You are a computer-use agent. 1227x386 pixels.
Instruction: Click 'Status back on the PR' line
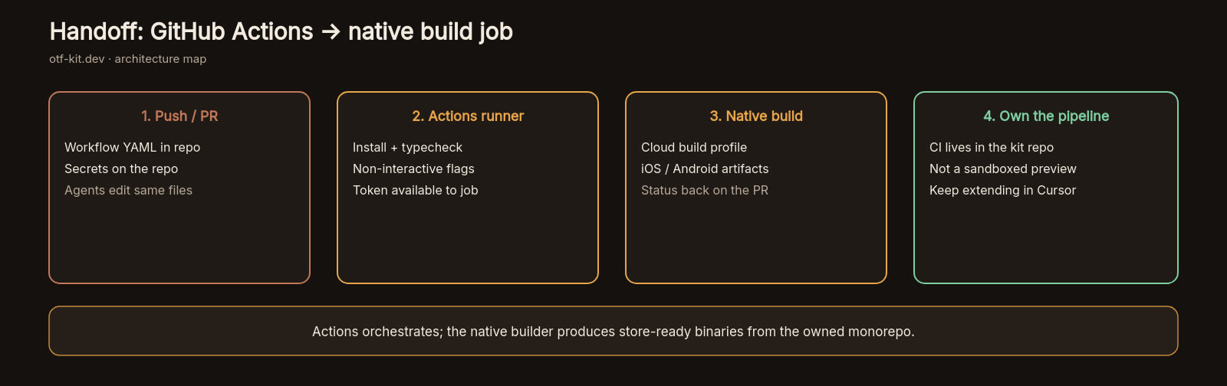pos(705,190)
